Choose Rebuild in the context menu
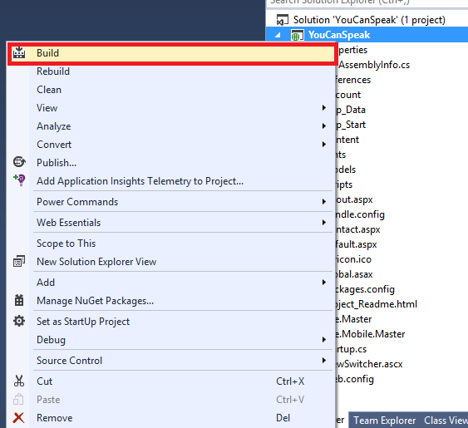 click(170, 71)
